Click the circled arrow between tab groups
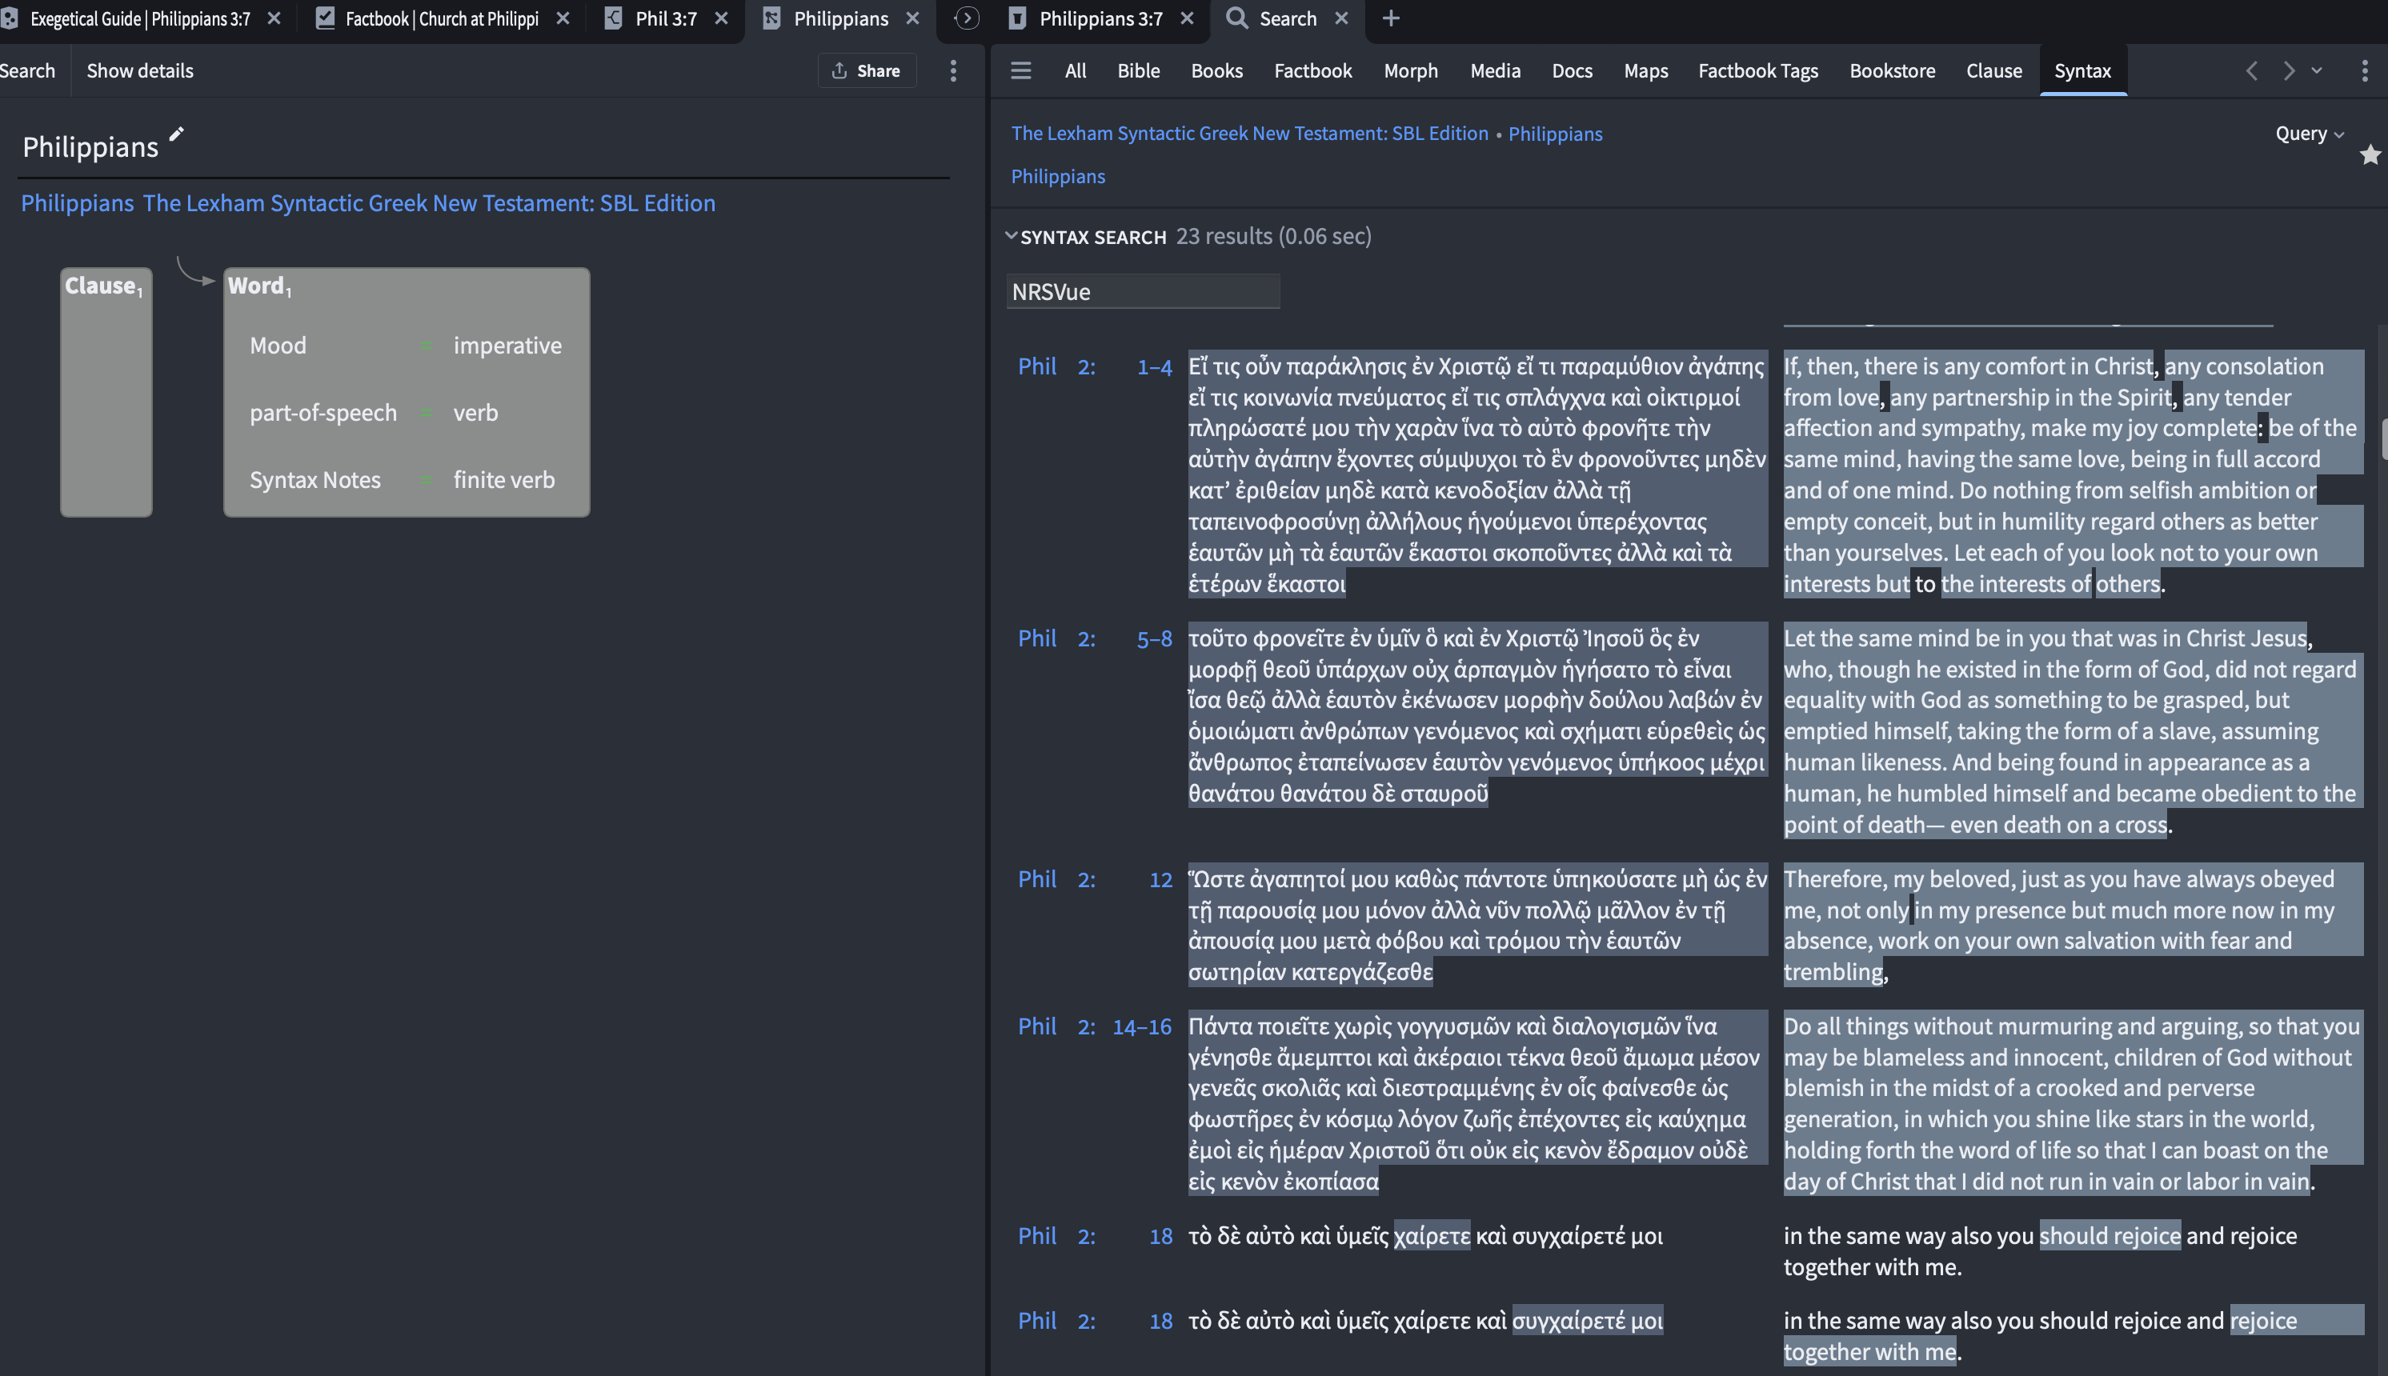This screenshot has width=2388, height=1376. coord(966,19)
